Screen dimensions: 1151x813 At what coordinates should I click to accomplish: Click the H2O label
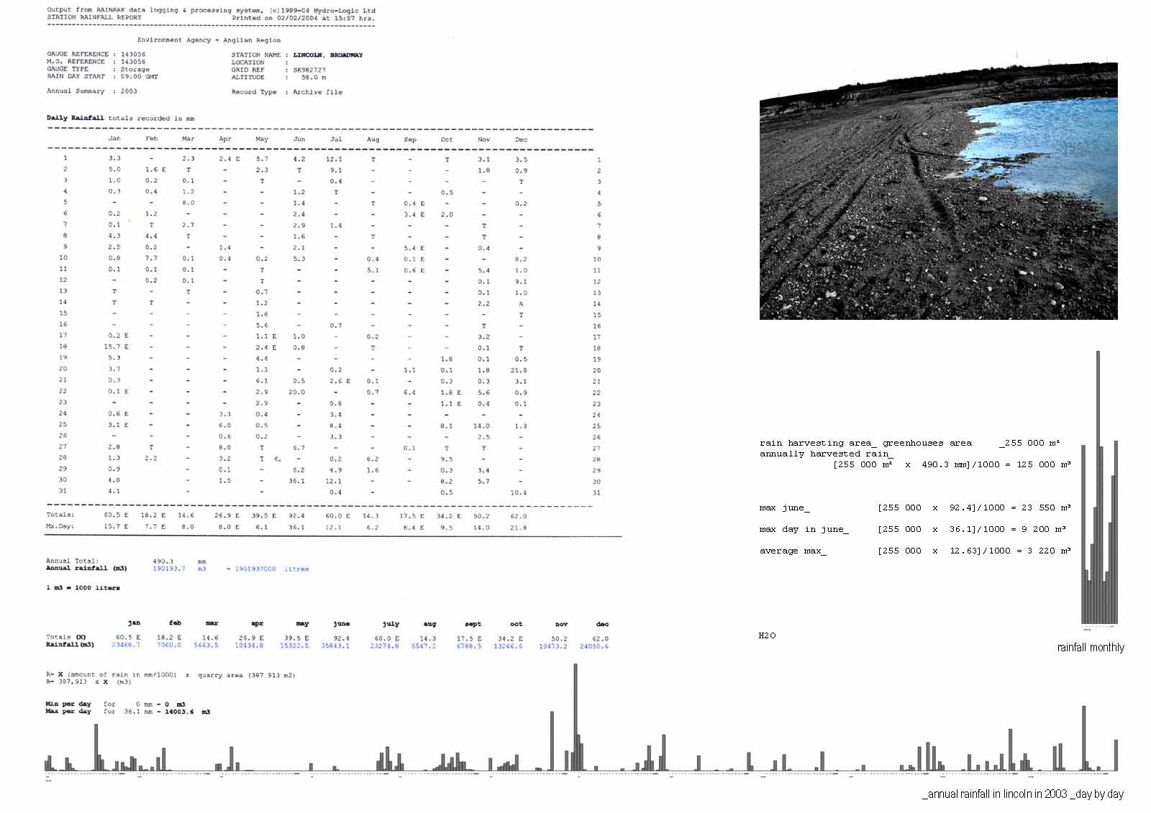click(767, 635)
